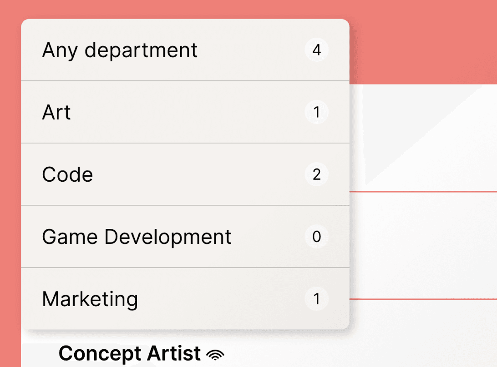Viewport: 497px width, 367px height.
Task: Select Game Development in the dropdown
Action: (x=137, y=237)
